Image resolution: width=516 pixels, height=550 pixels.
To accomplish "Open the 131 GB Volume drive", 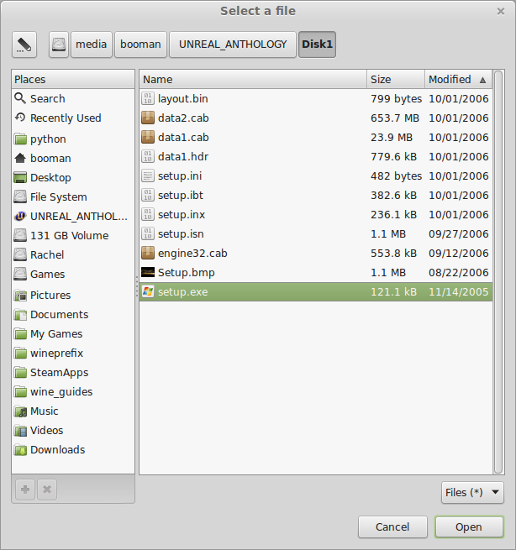I will pyautogui.click(x=73, y=235).
